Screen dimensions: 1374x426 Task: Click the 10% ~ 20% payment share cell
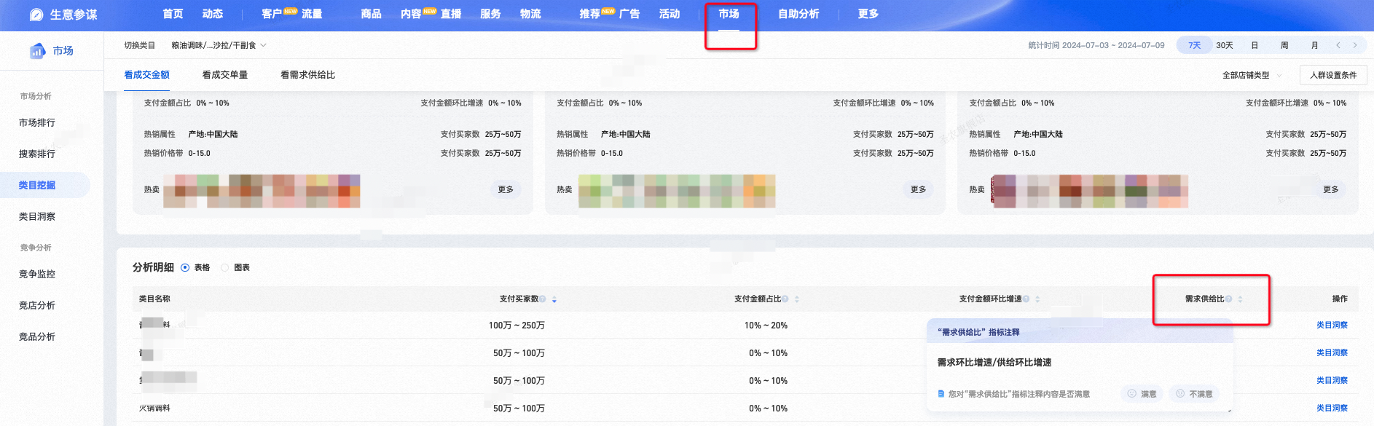(x=766, y=326)
